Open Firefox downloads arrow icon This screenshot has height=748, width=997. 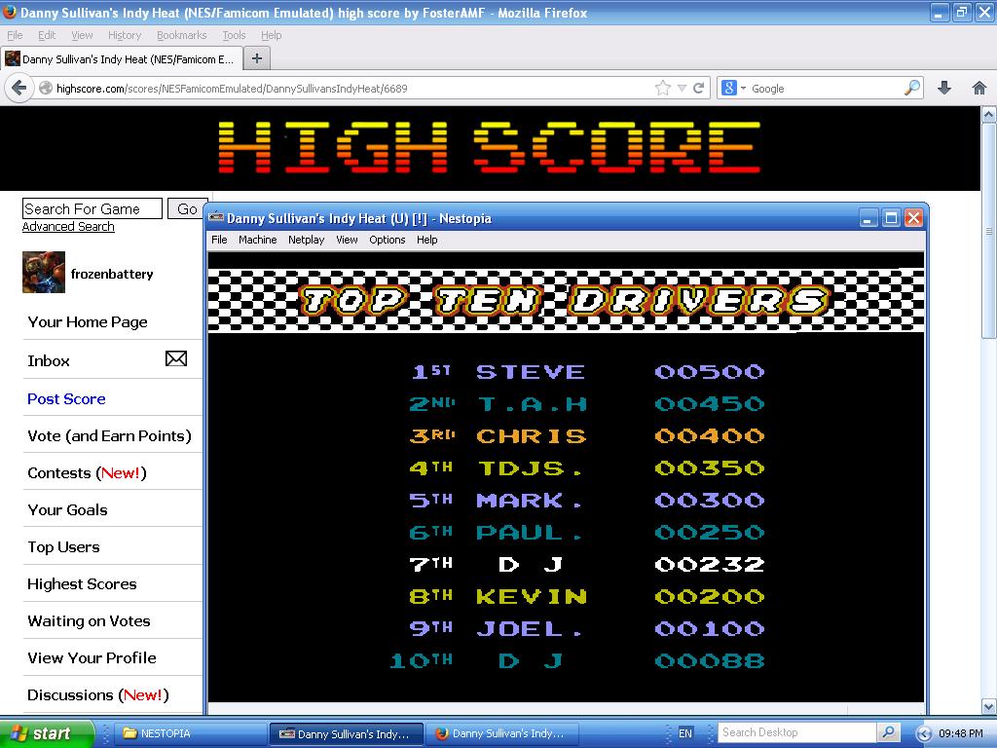tap(944, 89)
